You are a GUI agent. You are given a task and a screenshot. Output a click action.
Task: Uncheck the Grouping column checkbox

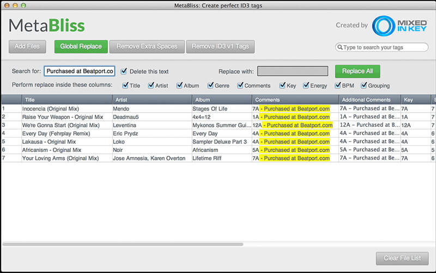click(364, 85)
